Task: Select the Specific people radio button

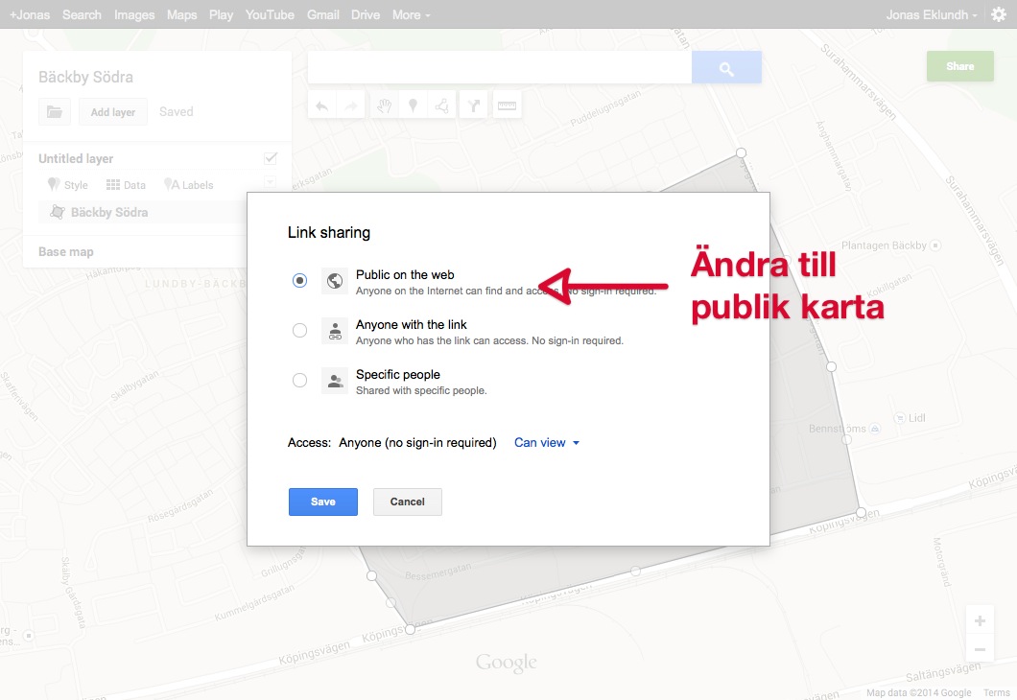Action: [x=299, y=381]
